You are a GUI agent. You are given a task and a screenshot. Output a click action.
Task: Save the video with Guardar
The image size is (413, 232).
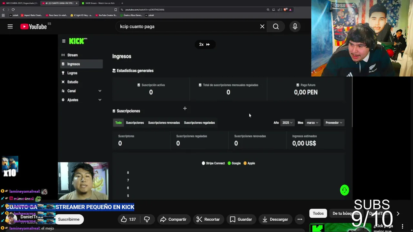point(241,219)
